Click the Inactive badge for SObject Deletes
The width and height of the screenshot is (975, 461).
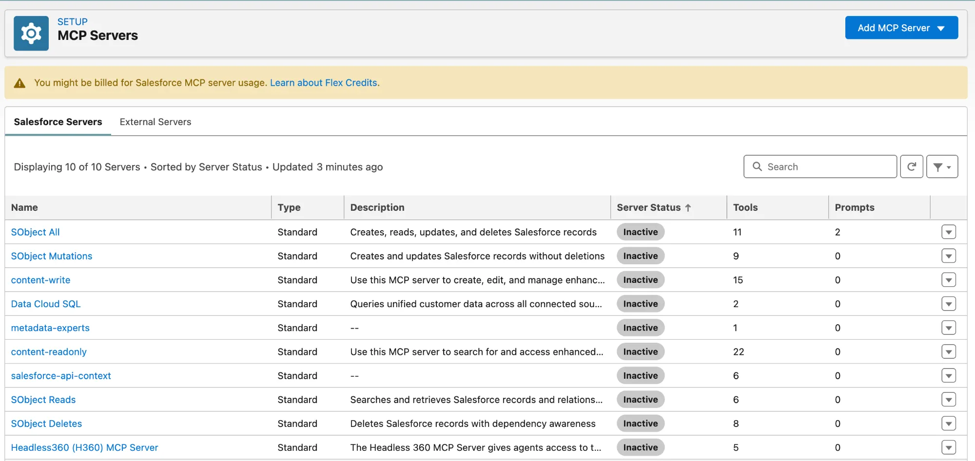pos(640,424)
